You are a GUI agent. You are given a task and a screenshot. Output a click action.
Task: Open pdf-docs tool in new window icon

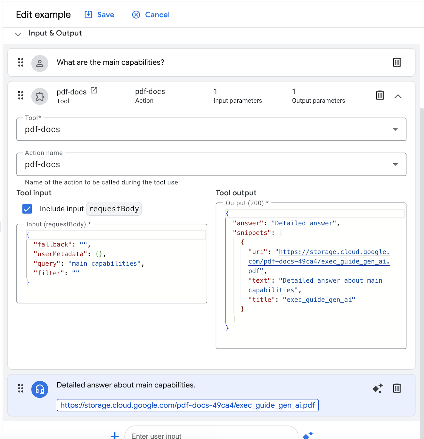pos(94,90)
